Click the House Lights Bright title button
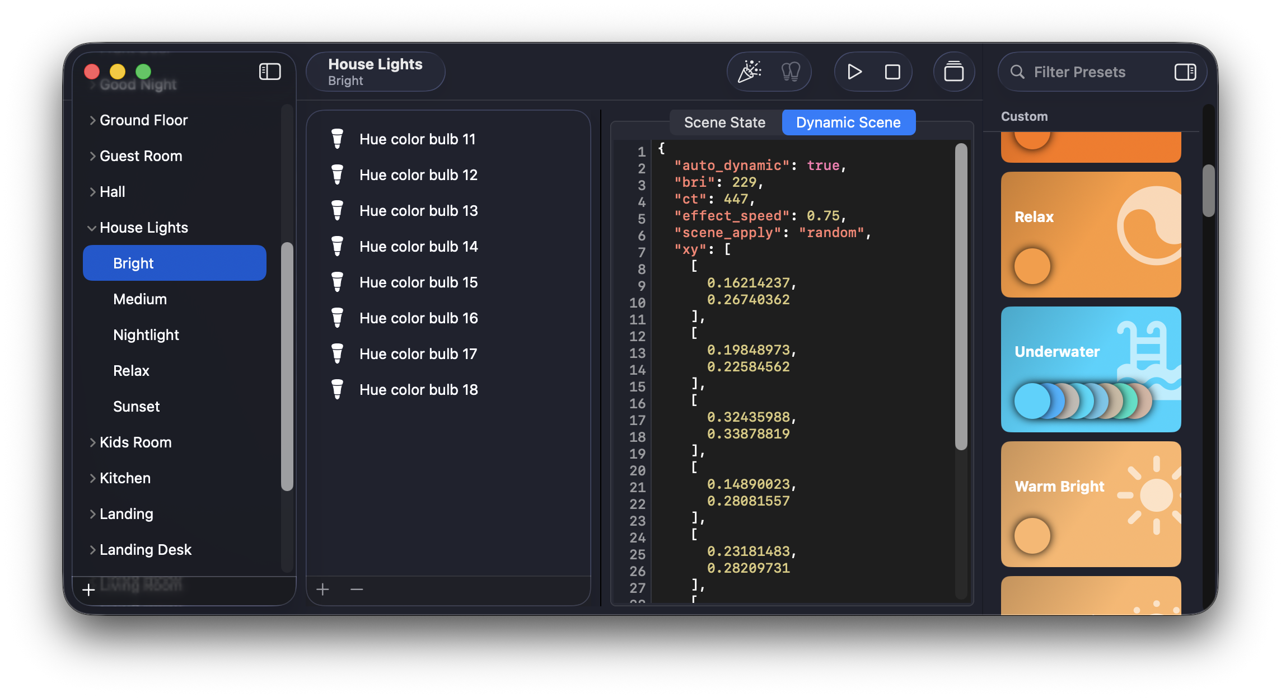 [x=376, y=72]
